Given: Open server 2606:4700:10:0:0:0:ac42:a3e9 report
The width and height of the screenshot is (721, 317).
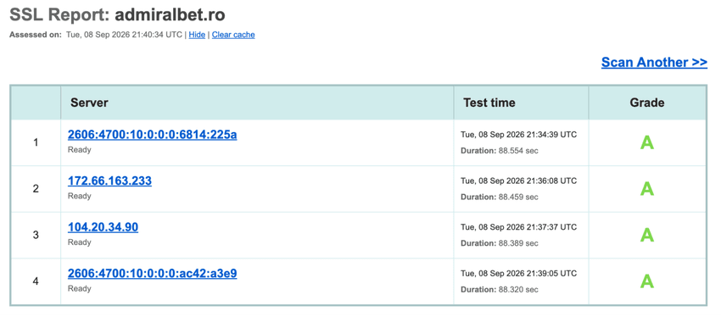Looking at the screenshot, I should tap(152, 274).
